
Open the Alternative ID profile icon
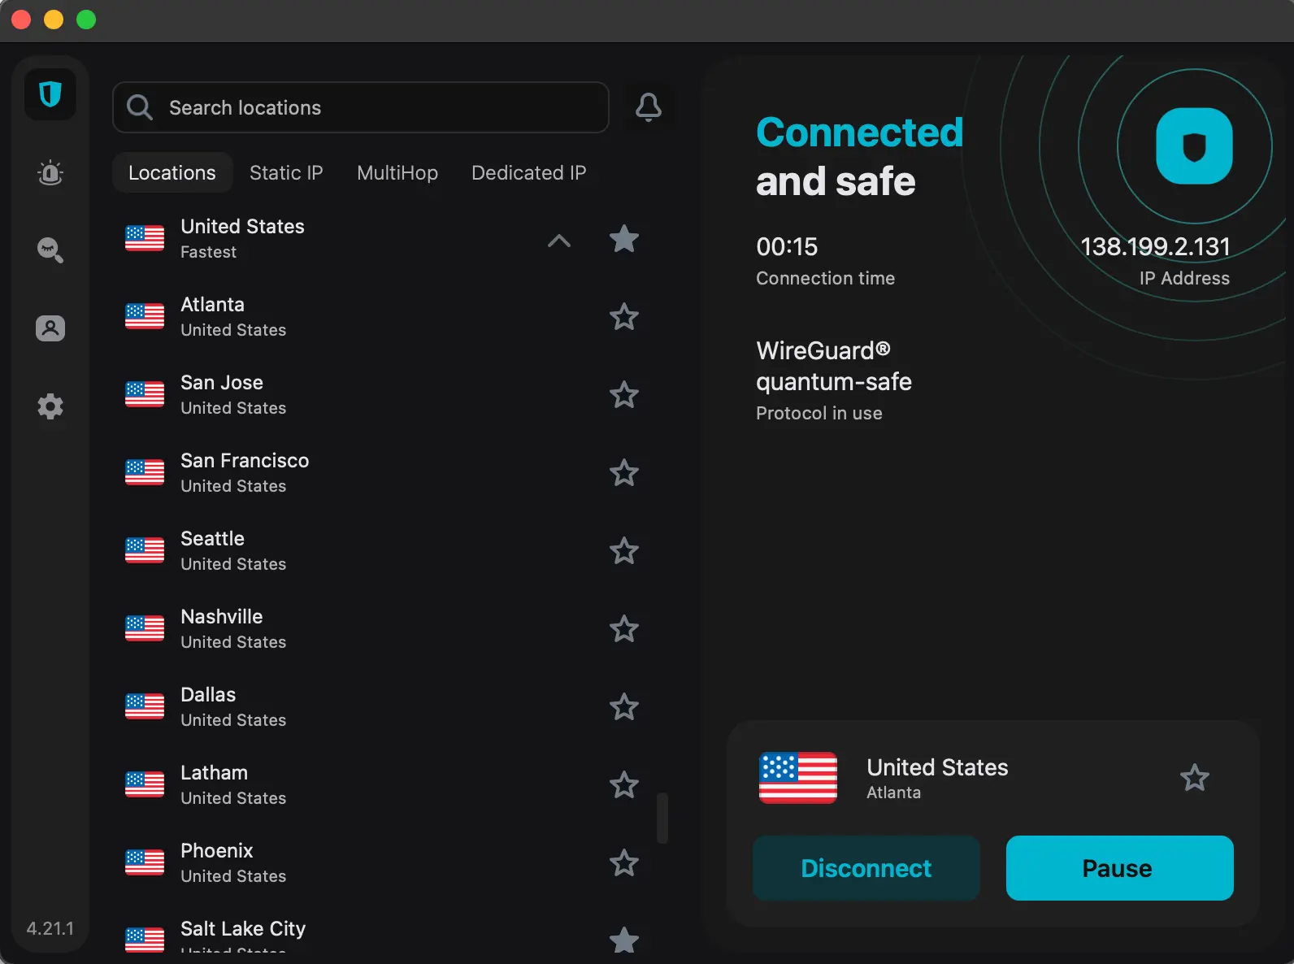pyautogui.click(x=50, y=328)
